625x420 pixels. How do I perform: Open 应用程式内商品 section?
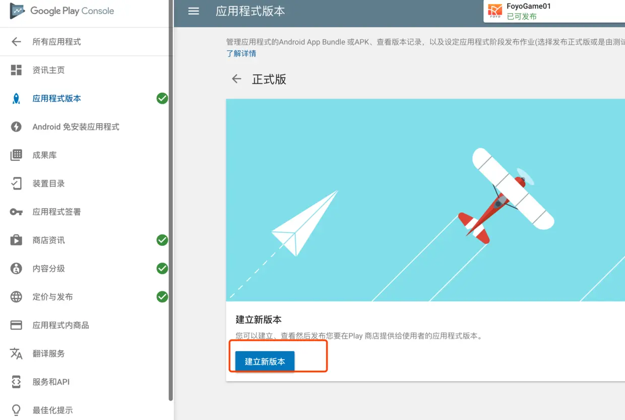tap(16, 325)
